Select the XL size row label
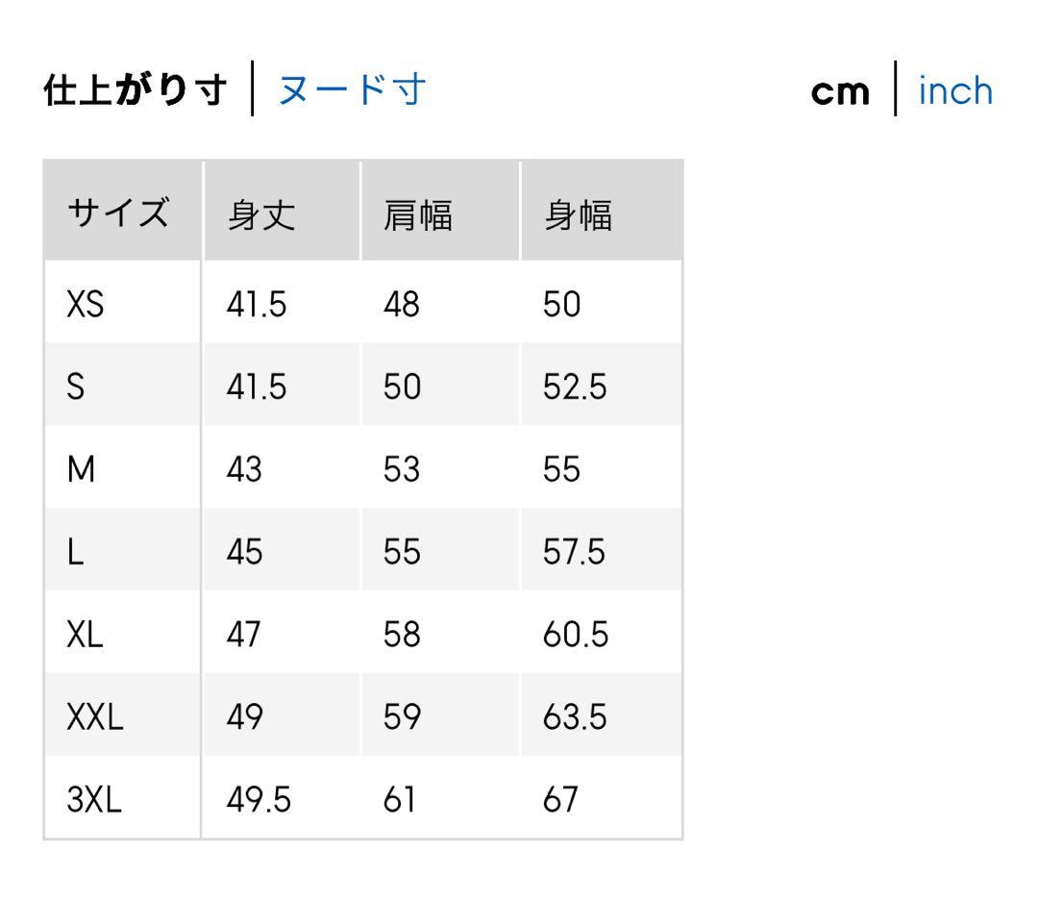This screenshot has width=1038, height=902. coord(85,636)
